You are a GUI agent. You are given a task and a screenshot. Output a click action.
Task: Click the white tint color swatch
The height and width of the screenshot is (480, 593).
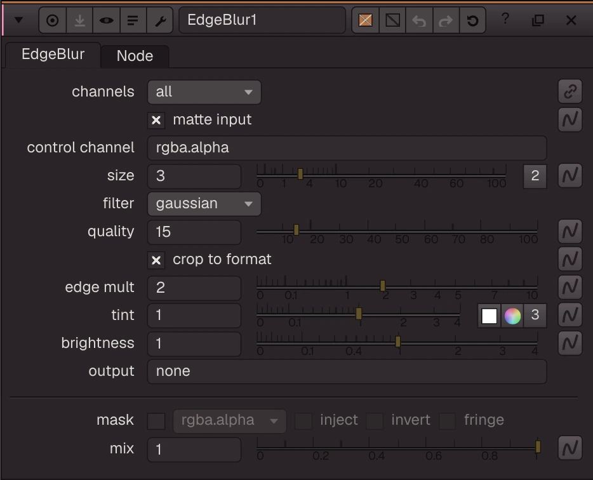click(489, 316)
